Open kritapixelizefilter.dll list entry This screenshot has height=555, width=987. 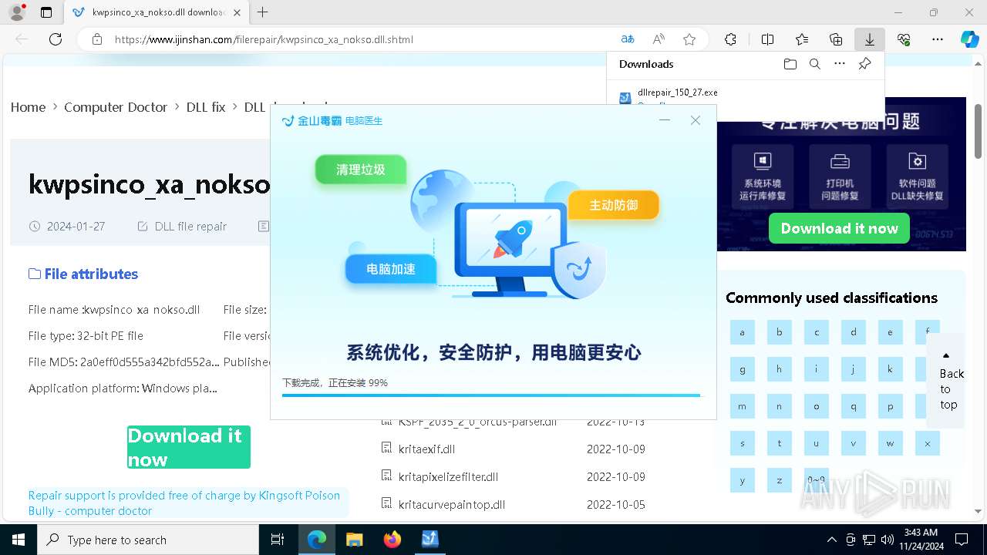pos(449,476)
